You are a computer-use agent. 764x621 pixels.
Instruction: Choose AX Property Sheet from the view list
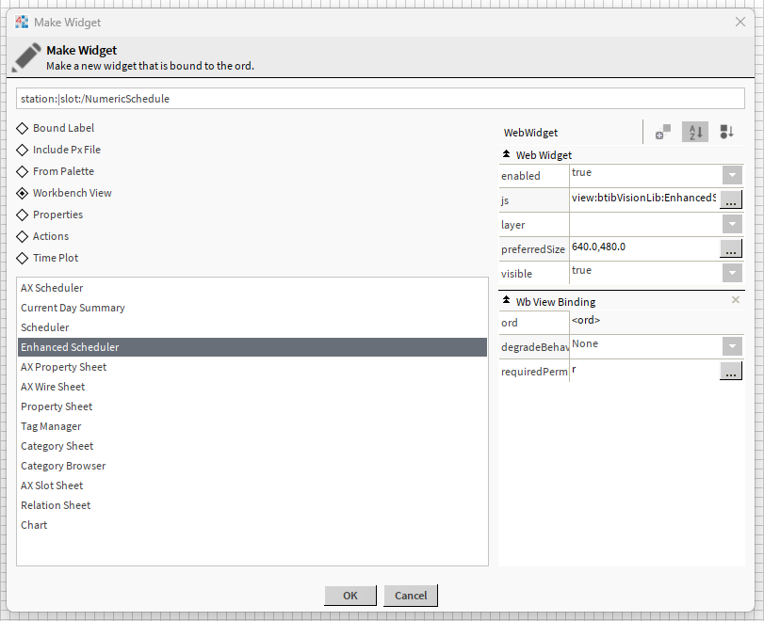(x=64, y=367)
